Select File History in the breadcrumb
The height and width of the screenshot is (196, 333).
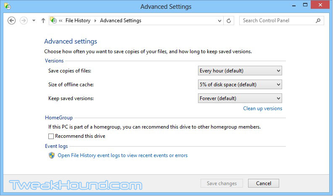point(78,21)
